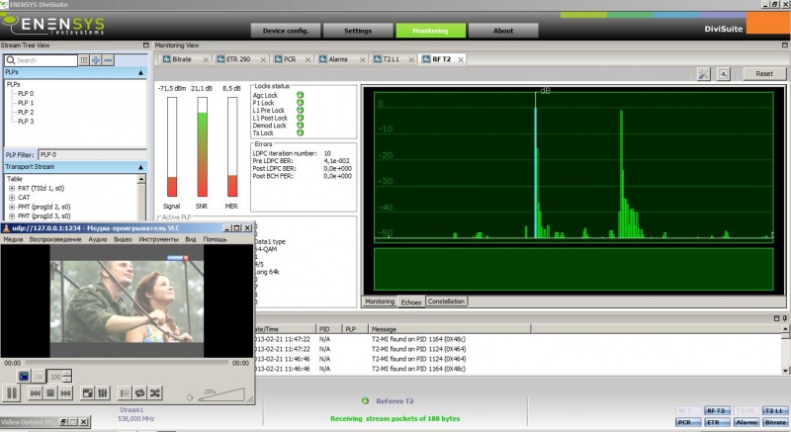Switch to the Constellation tab
791x432 pixels.
tap(447, 301)
